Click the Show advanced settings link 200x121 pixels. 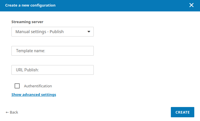pyautogui.click(x=34, y=94)
